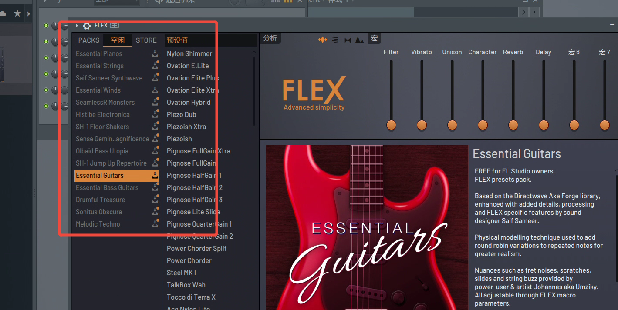Download the SeamlessR Monsters pack
Viewport: 618px width, 310px height.
[155, 103]
